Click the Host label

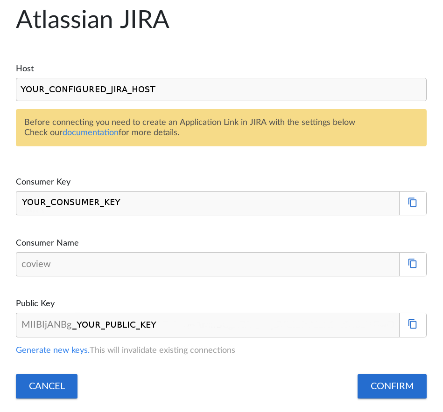click(25, 69)
